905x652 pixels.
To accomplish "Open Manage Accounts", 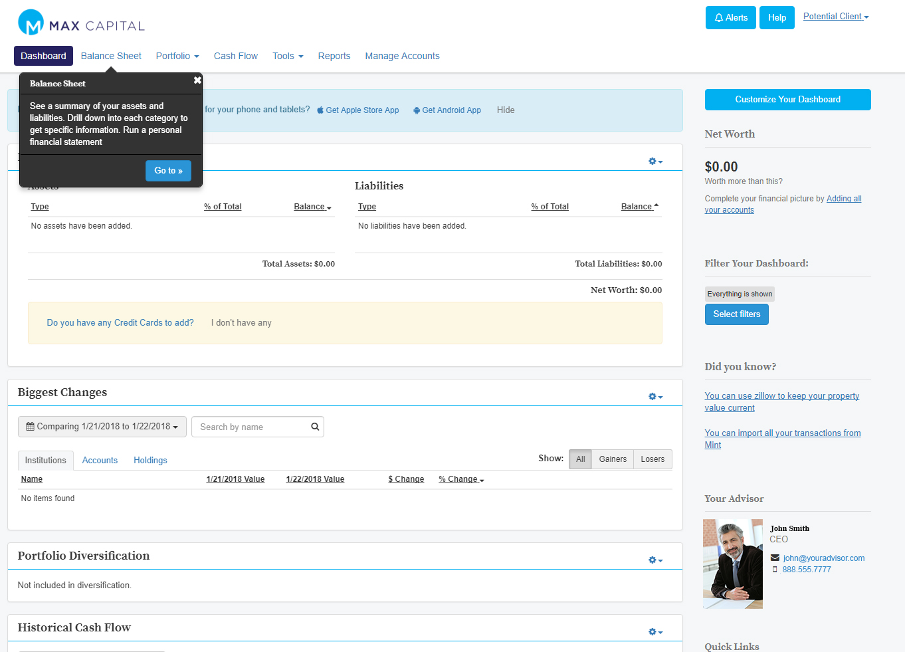I will pyautogui.click(x=402, y=56).
